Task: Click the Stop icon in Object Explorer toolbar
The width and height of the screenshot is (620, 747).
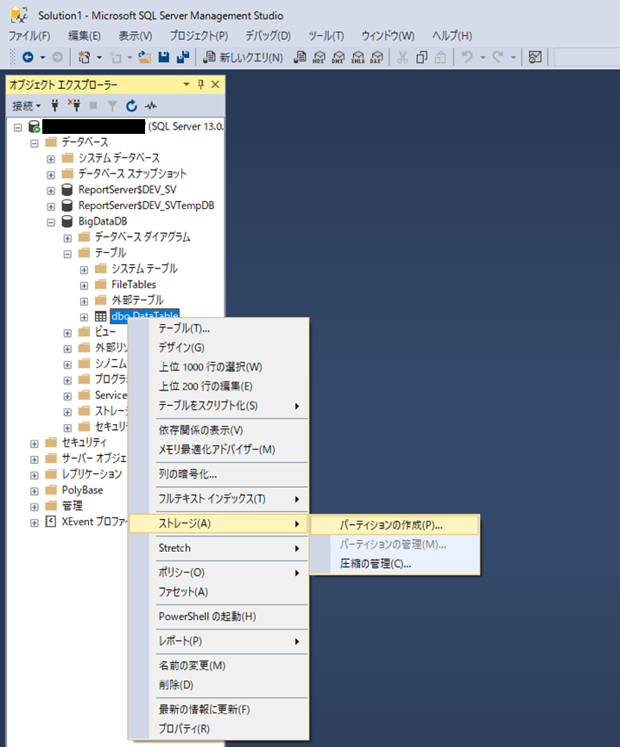Action: tap(93, 105)
